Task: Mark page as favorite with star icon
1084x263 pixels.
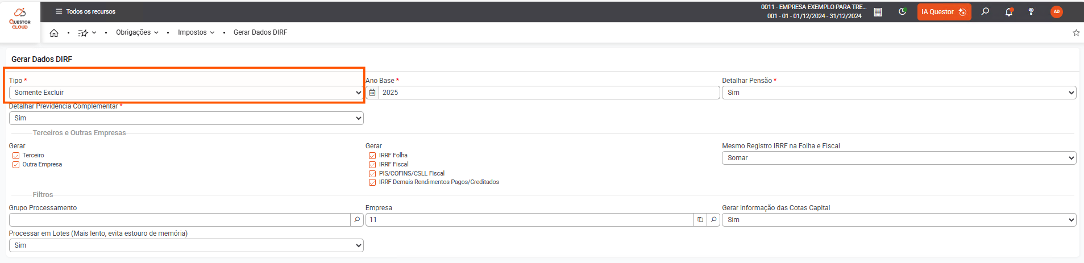Action: point(1076,33)
